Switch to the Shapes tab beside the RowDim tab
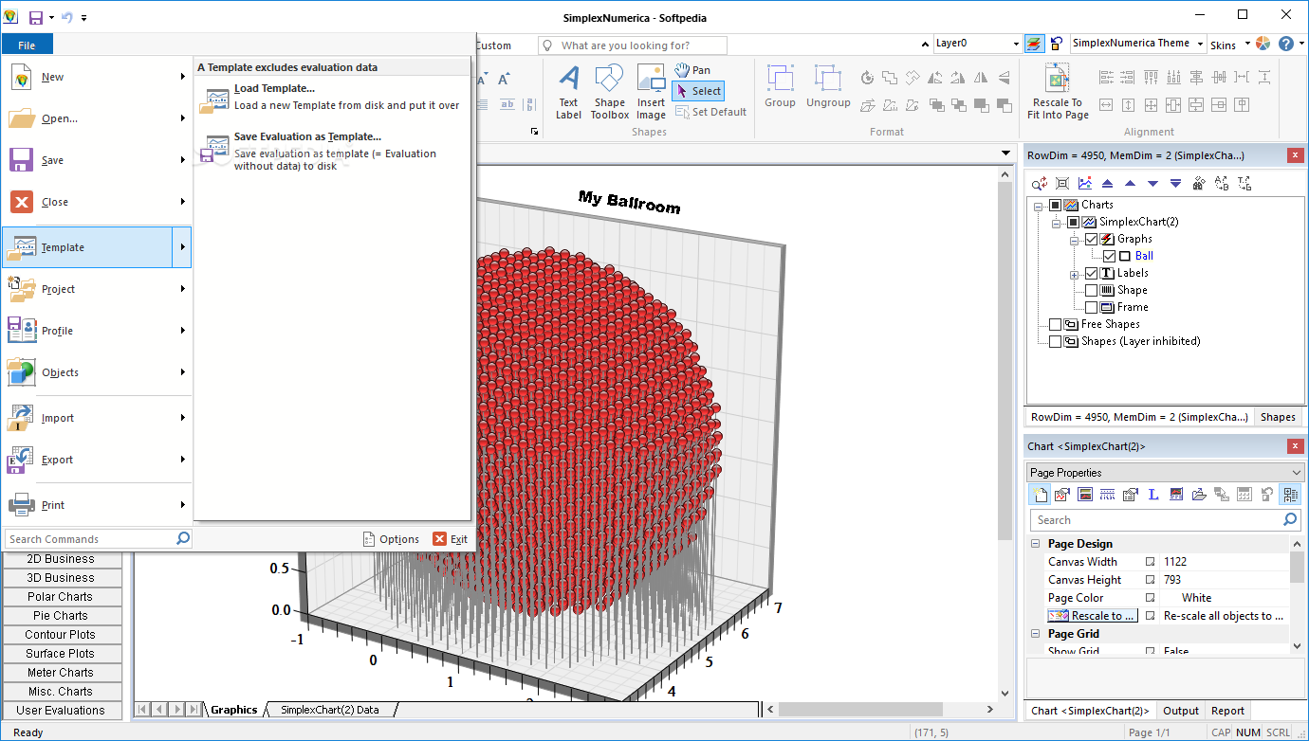 tap(1278, 417)
